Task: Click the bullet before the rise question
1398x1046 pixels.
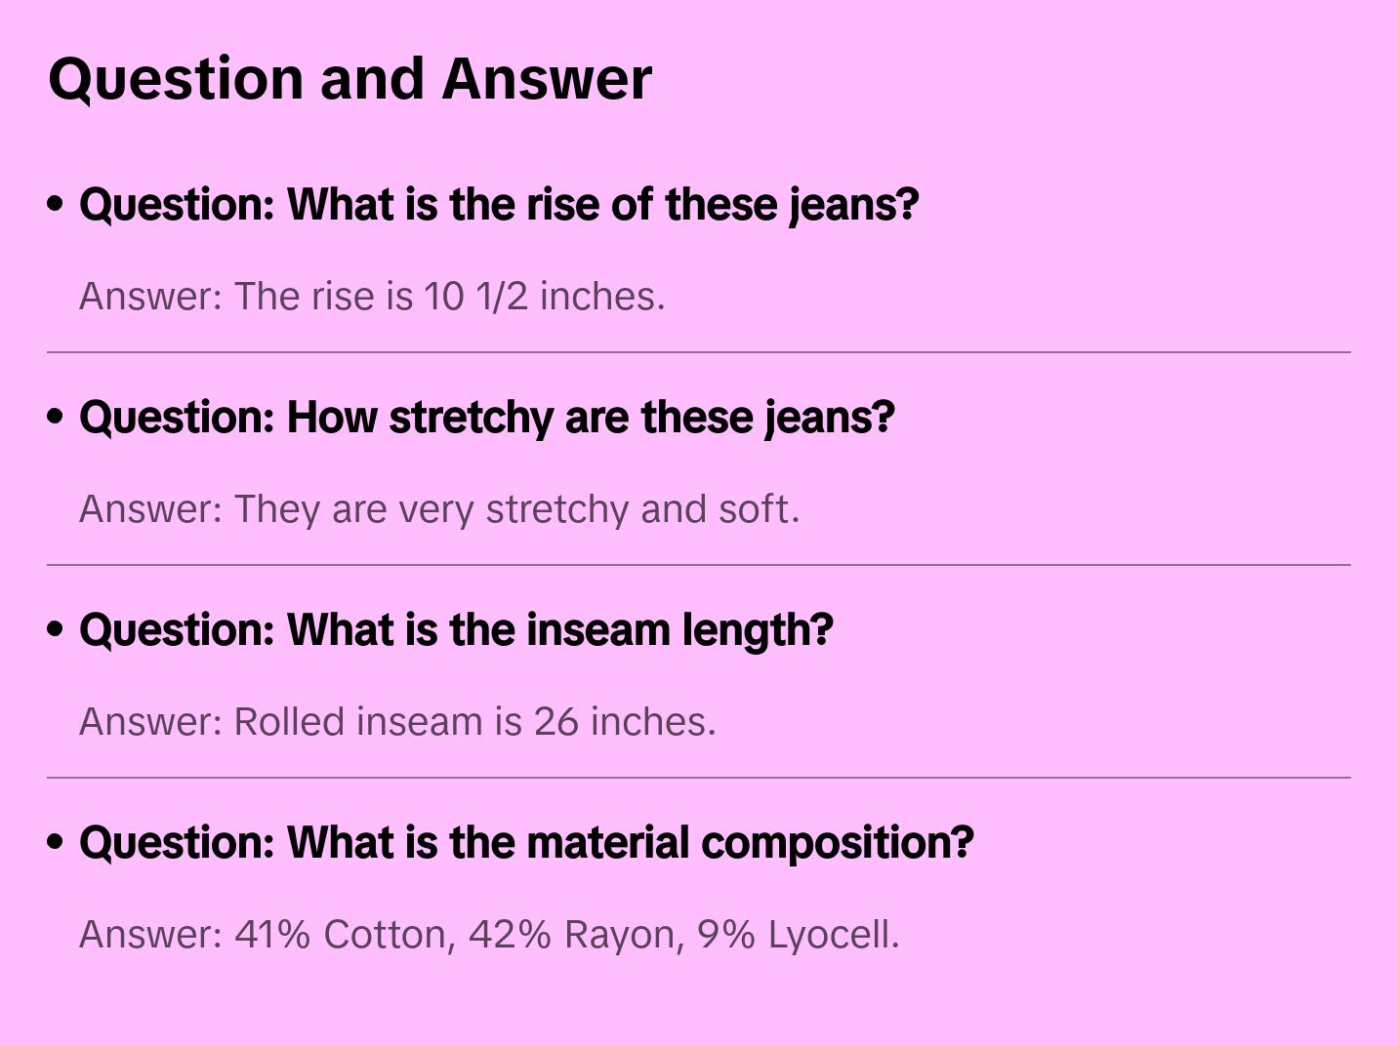Action: 56,204
